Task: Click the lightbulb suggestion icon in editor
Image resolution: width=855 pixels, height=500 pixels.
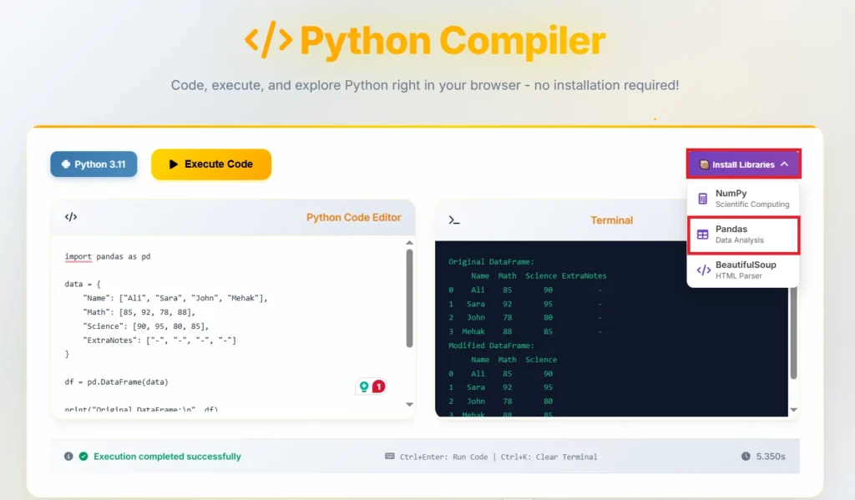Action: [364, 386]
